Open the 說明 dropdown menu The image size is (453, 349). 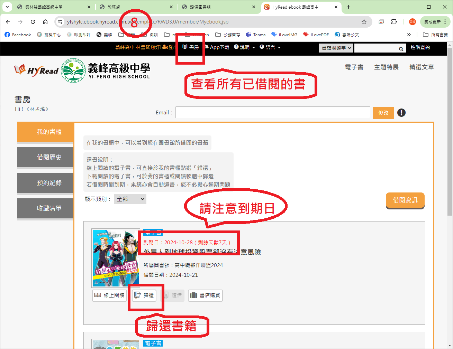click(244, 47)
